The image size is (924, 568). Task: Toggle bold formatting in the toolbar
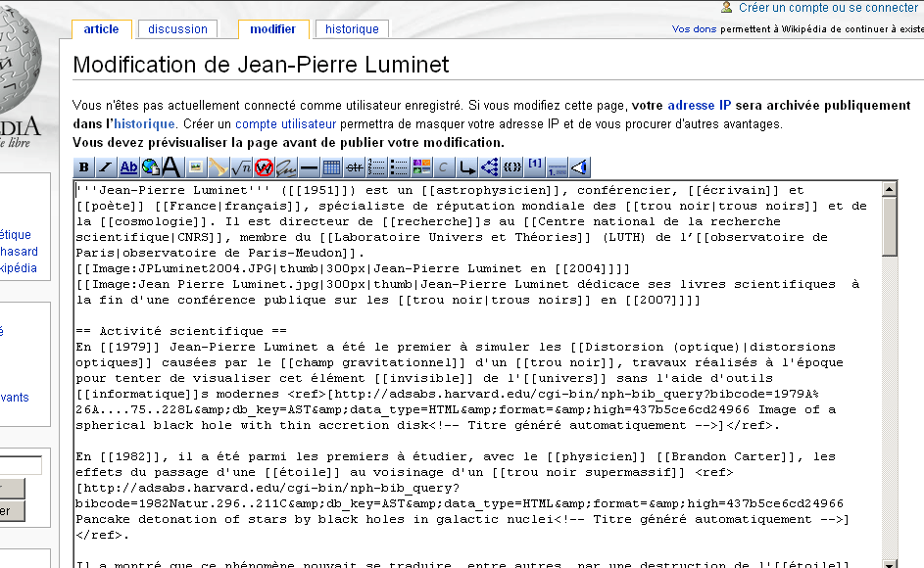click(x=82, y=166)
